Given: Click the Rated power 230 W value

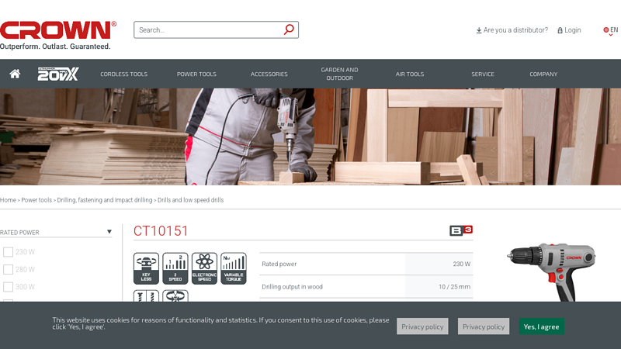Looking at the screenshot, I should pos(461,264).
